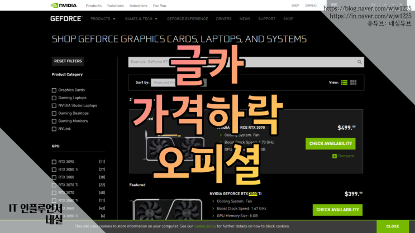Open the GeForce PRODUCTS dropdown

103,19
